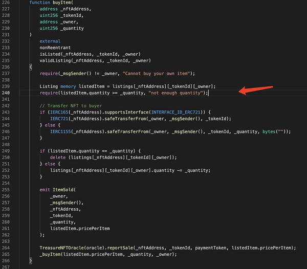Click IERC721 on line 244
307x269 pixels.
coord(59,119)
